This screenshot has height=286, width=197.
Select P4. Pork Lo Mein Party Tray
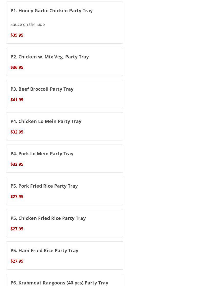coord(42,154)
